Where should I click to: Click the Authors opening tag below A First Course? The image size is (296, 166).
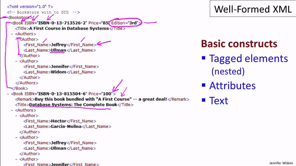(25, 34)
